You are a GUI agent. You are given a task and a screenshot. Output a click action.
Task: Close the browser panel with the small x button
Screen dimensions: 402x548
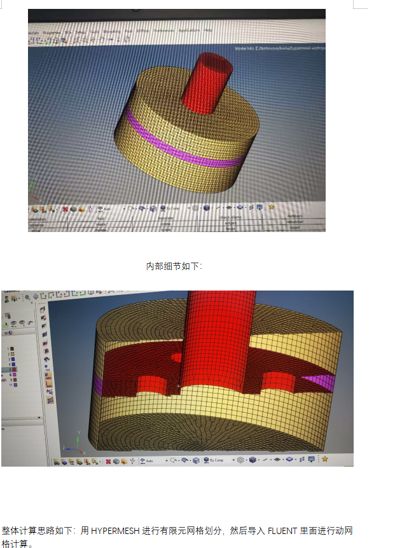[31, 303]
